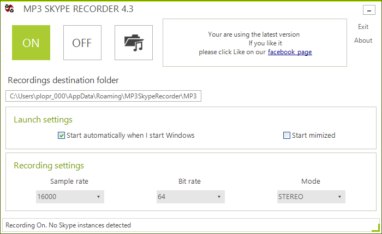Click the "Mode" label
Viewport: 382px width, 234px height.
pyautogui.click(x=311, y=182)
